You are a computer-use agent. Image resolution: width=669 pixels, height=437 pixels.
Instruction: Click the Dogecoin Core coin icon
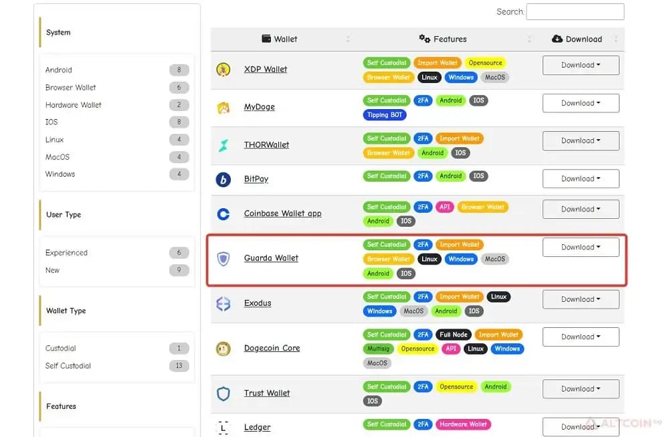click(223, 349)
